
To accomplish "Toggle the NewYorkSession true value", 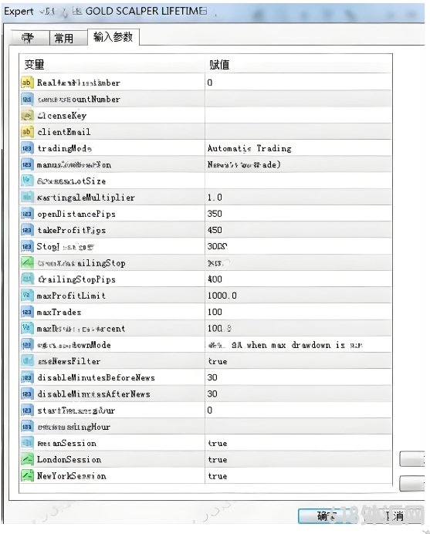I will click(298, 476).
